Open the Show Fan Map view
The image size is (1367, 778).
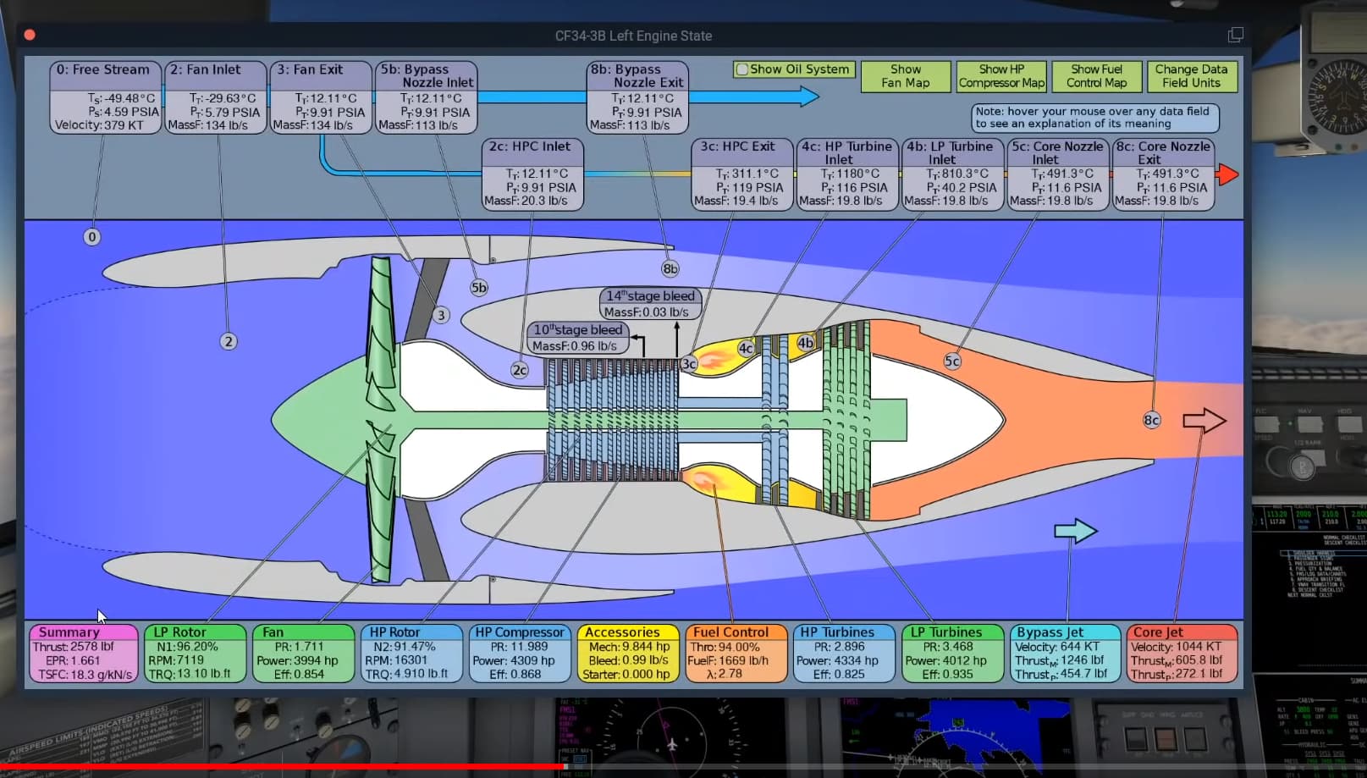pos(905,76)
